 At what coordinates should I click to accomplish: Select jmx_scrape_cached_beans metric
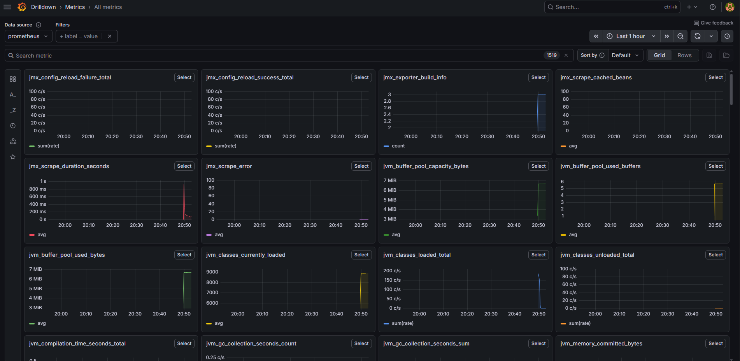tap(715, 77)
